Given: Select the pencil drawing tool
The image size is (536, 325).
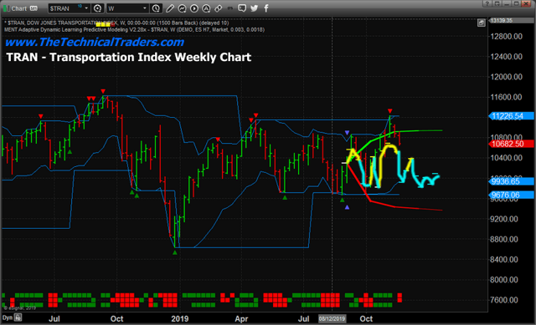Looking at the screenshot, I should tap(170, 8).
